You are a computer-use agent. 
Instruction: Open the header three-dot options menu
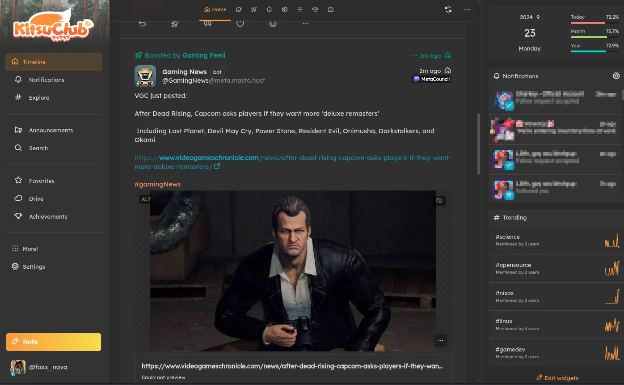pos(467,9)
